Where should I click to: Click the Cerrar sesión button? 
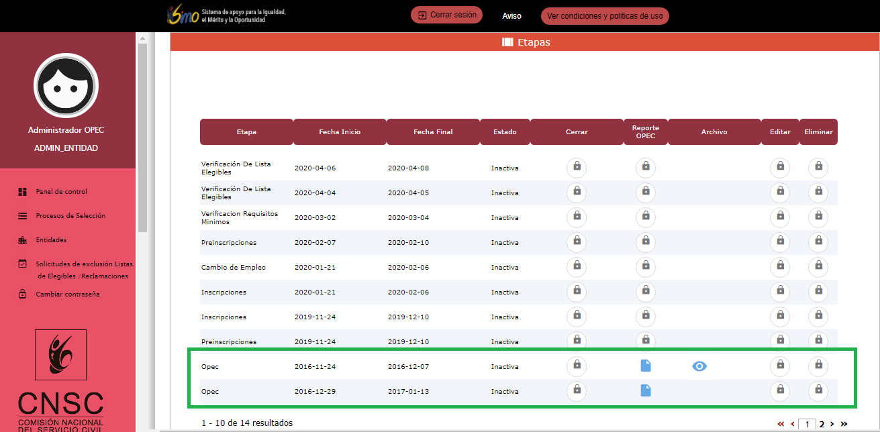(446, 15)
